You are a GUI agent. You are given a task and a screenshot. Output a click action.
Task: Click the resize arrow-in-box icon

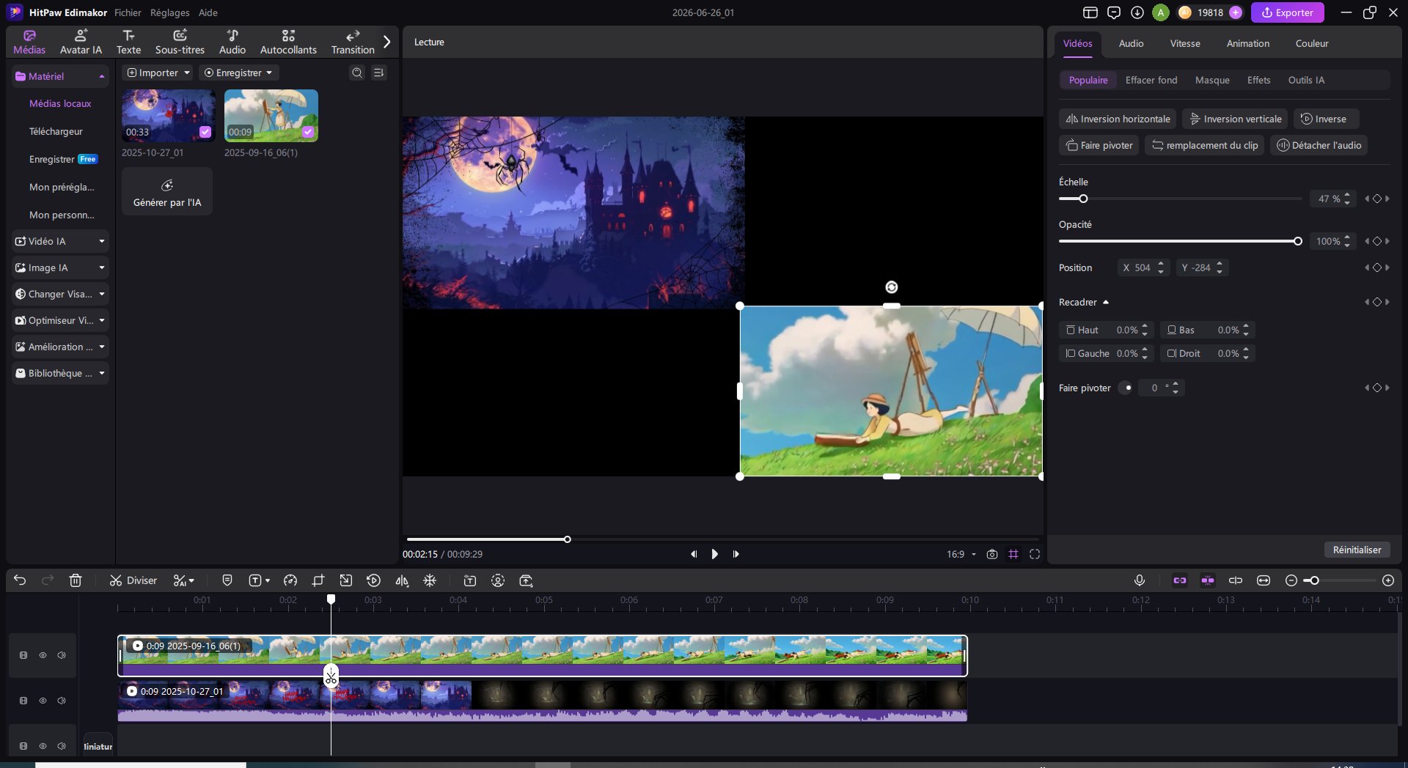[x=346, y=580]
